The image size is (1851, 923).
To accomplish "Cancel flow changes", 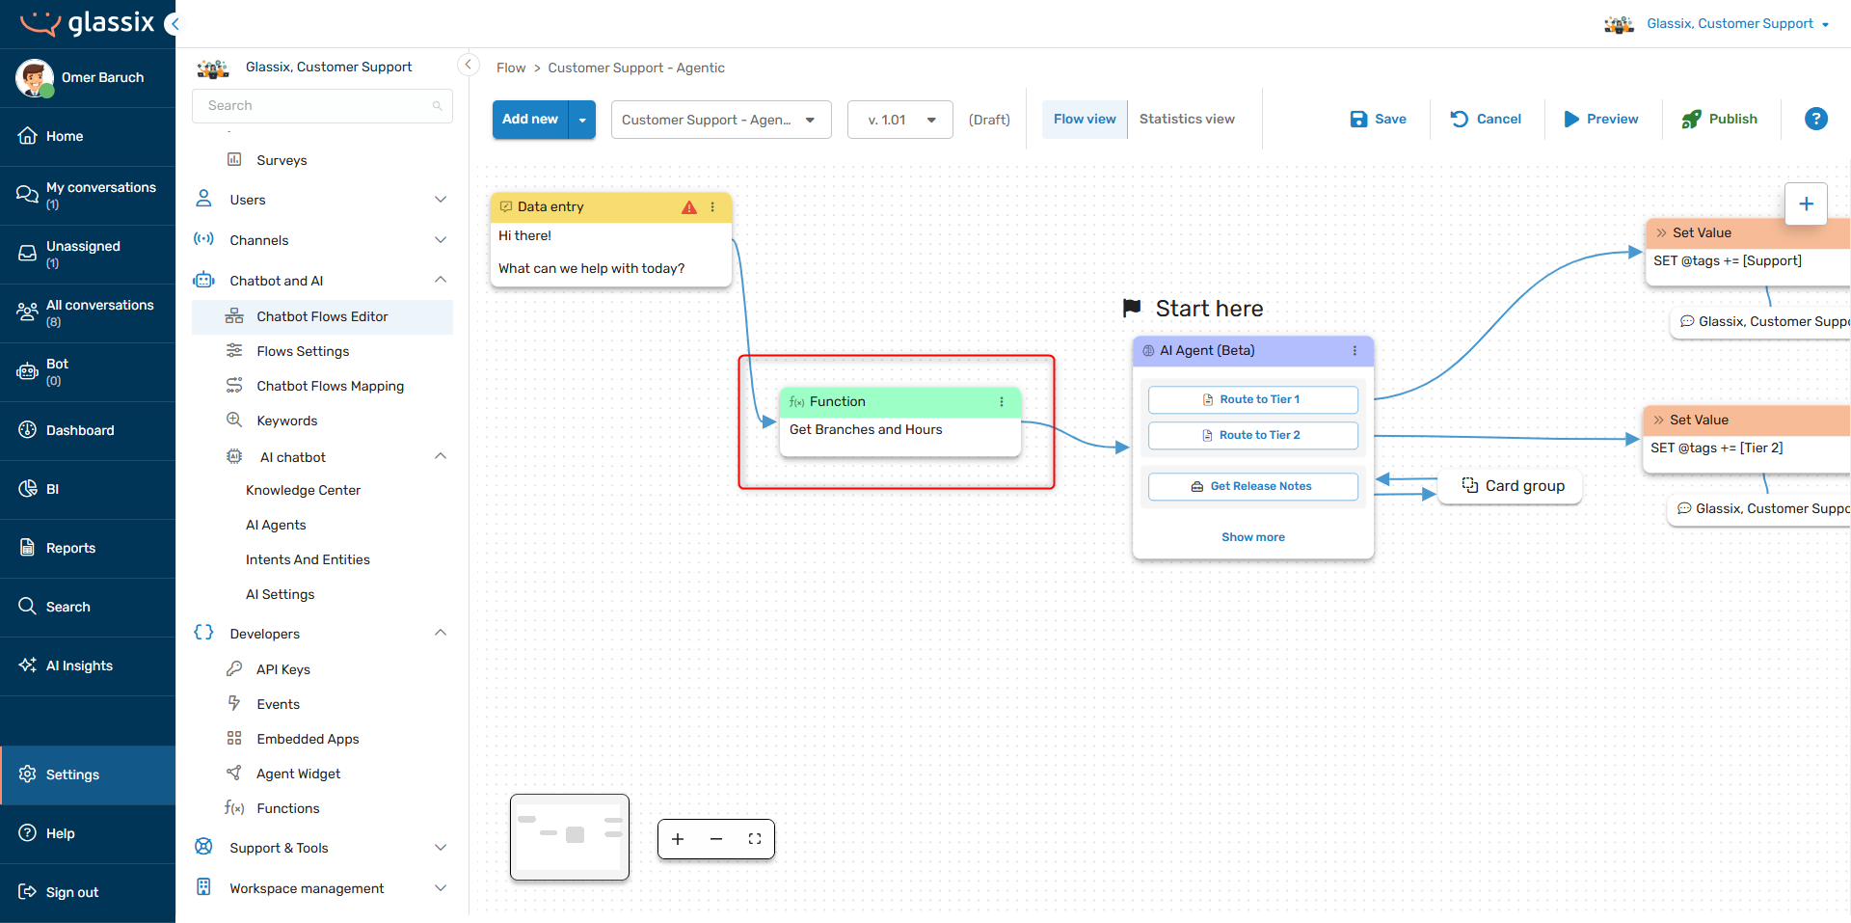I will 1486,119.
